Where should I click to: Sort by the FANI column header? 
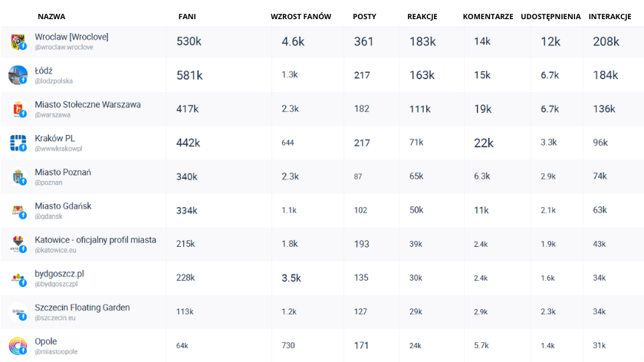[186, 16]
